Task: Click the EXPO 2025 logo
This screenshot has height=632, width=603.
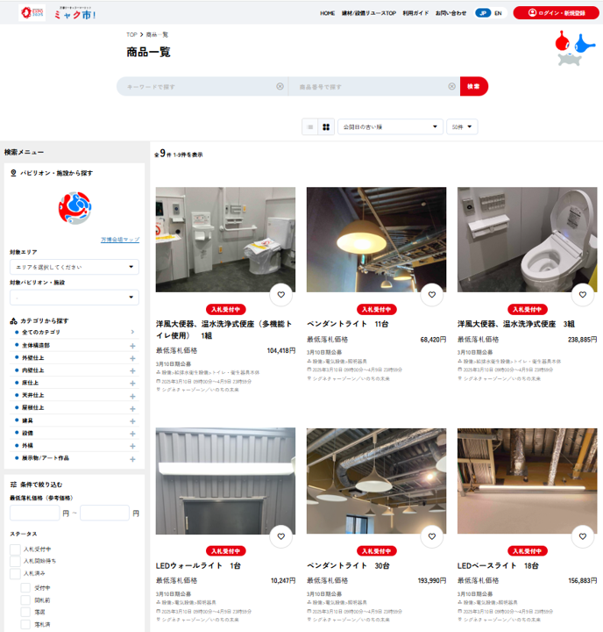Action: [x=32, y=13]
